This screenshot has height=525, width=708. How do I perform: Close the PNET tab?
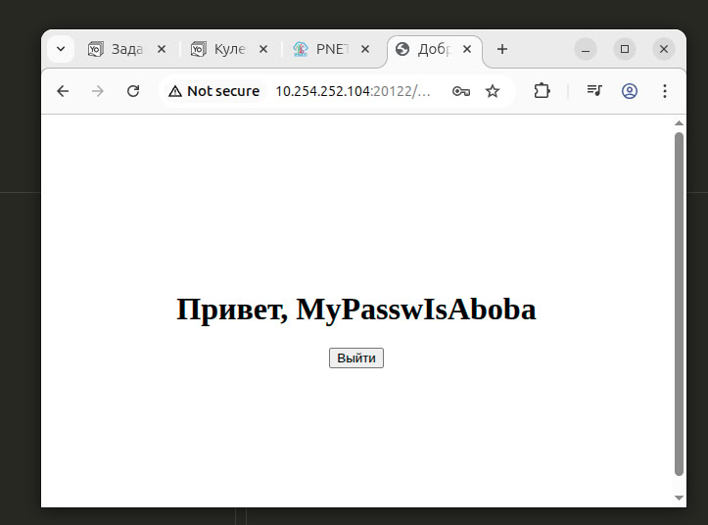tap(365, 49)
